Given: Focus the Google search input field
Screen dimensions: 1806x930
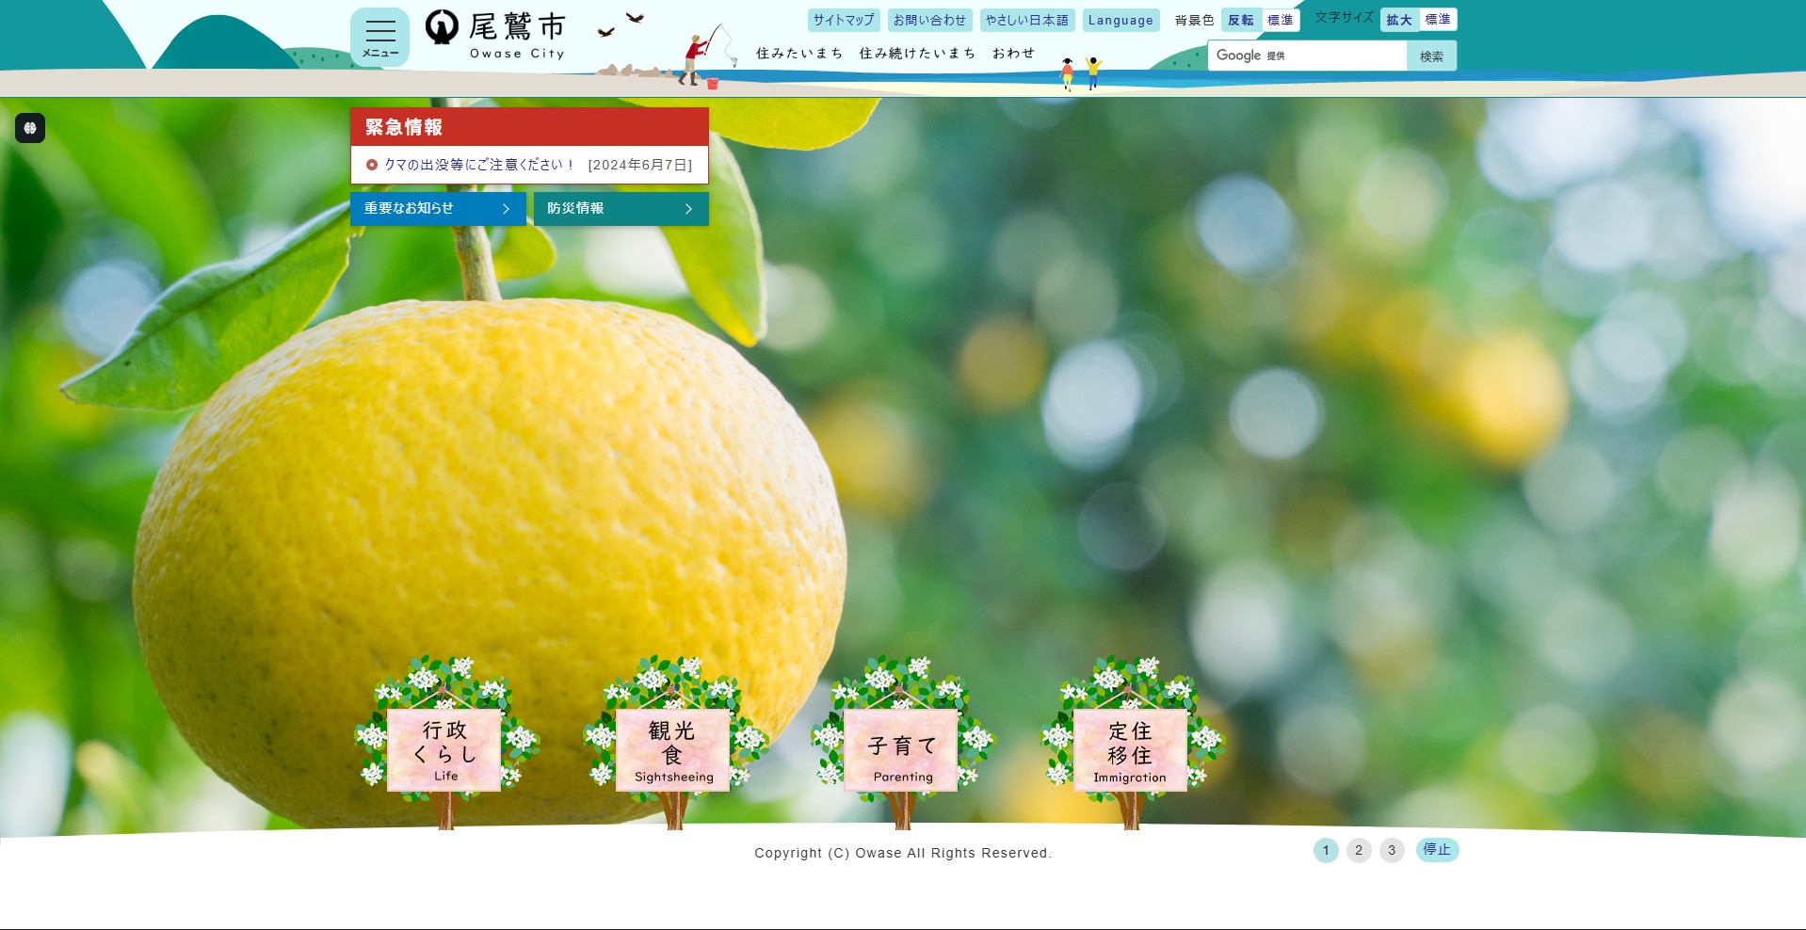Looking at the screenshot, I should tap(1307, 56).
